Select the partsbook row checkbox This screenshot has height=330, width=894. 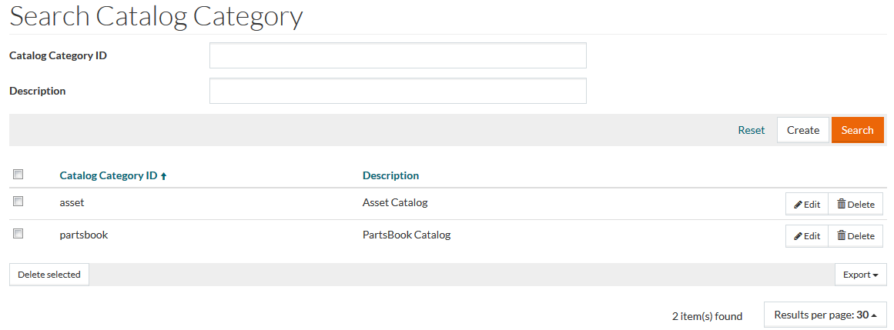pyautogui.click(x=18, y=234)
